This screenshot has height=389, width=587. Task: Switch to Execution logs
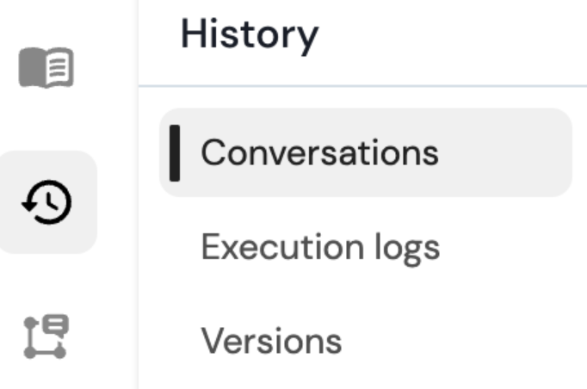pyautogui.click(x=320, y=247)
